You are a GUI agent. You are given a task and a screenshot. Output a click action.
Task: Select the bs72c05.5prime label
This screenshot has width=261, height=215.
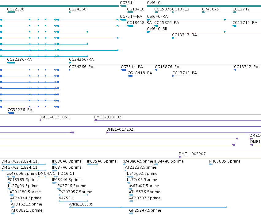(x=142, y=180)
